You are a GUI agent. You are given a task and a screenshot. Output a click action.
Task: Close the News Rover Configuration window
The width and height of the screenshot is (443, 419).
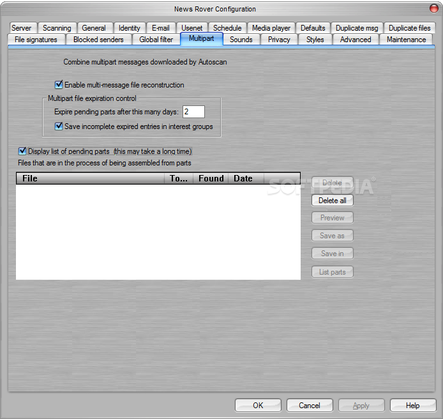tap(434, 8)
